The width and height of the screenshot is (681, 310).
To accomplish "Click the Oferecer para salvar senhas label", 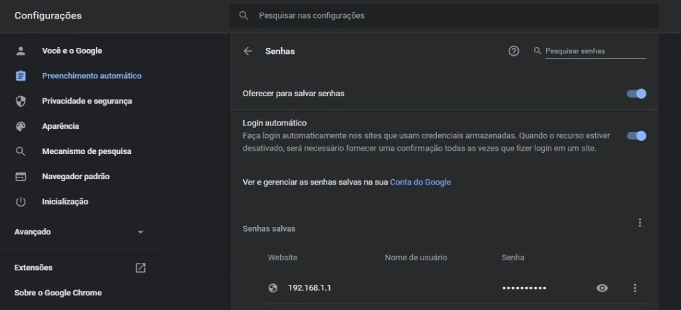I will tap(293, 94).
